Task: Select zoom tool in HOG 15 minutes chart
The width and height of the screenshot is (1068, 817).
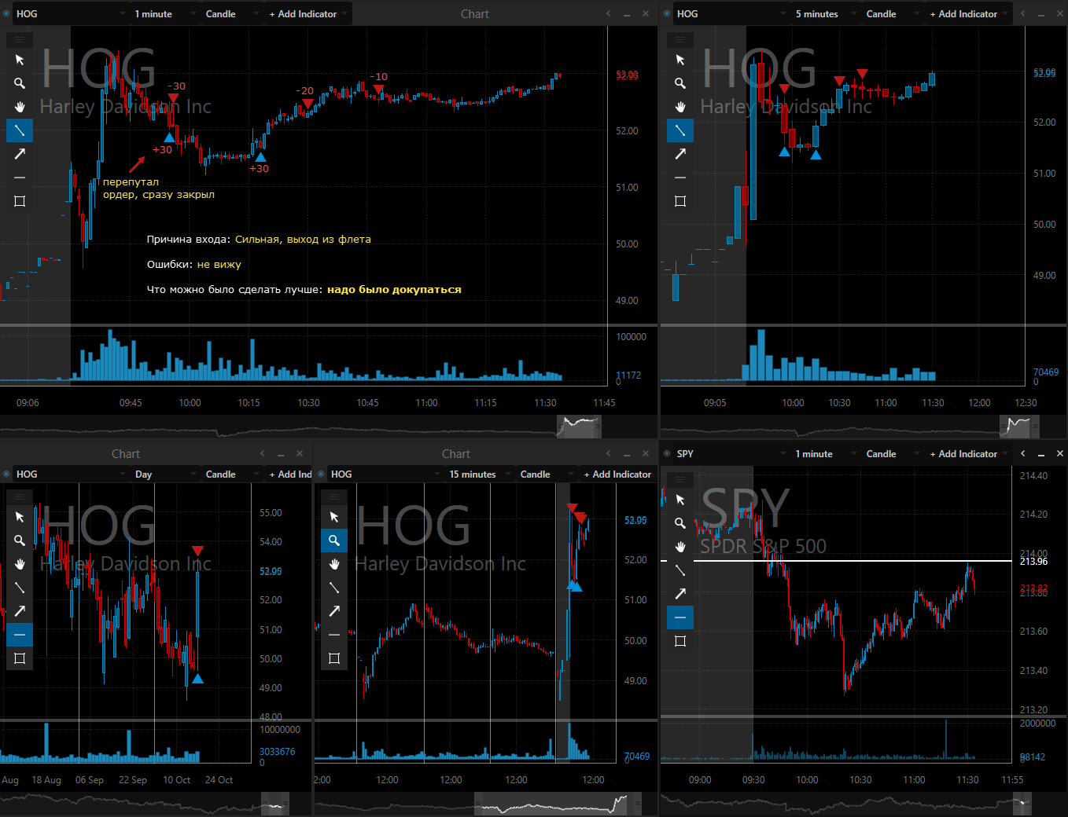Action: pos(334,540)
